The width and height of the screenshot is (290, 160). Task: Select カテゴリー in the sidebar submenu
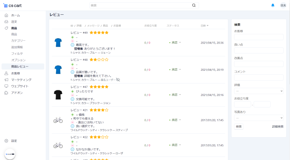18,41
